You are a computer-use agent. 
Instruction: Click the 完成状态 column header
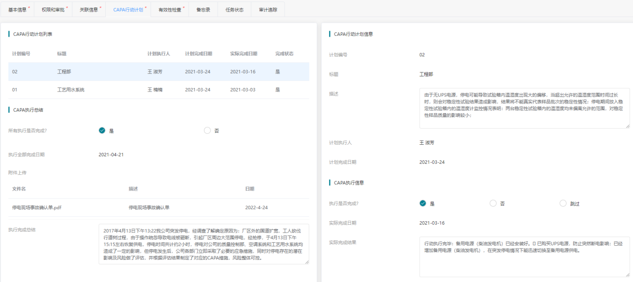285,54
